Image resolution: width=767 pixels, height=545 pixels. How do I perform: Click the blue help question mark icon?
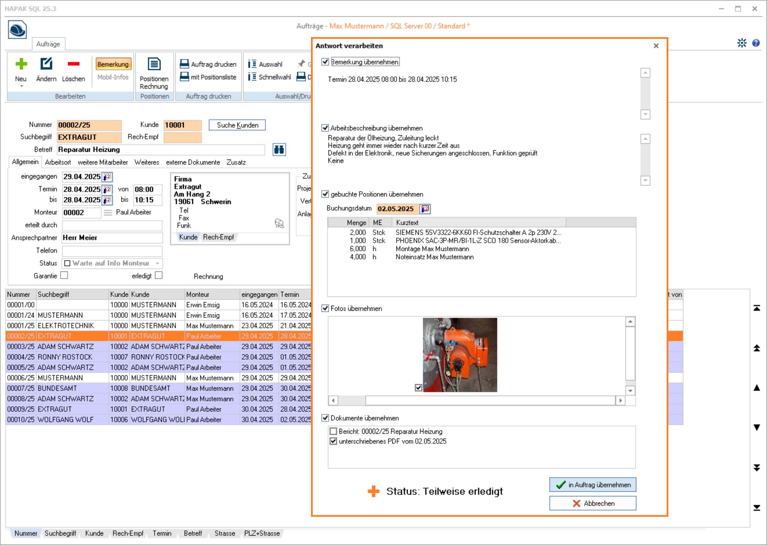click(756, 43)
